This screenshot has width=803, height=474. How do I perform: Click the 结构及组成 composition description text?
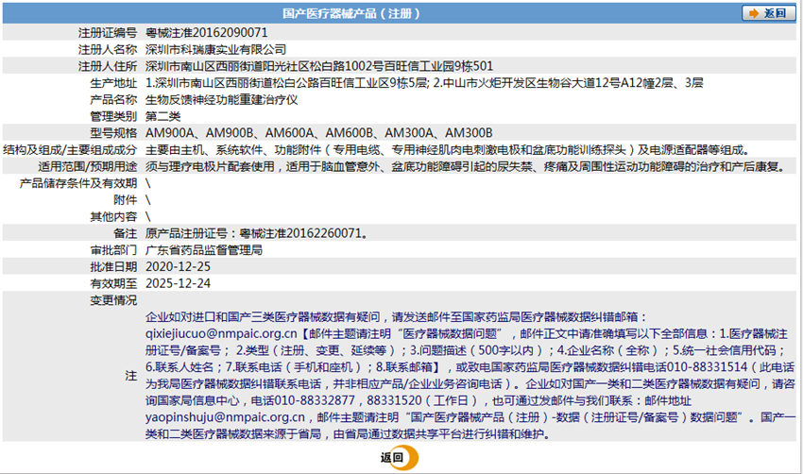pyautogui.click(x=447, y=150)
